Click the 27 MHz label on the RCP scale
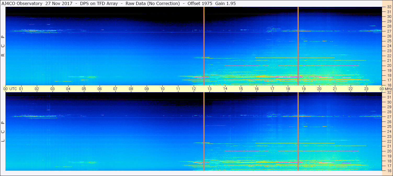393x176 pixels. 389,31
